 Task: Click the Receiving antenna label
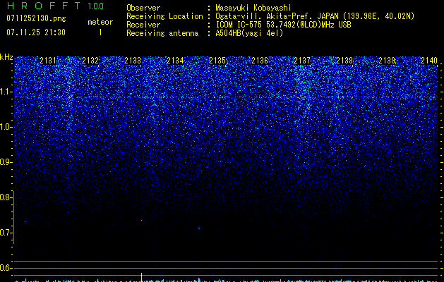coord(162,33)
